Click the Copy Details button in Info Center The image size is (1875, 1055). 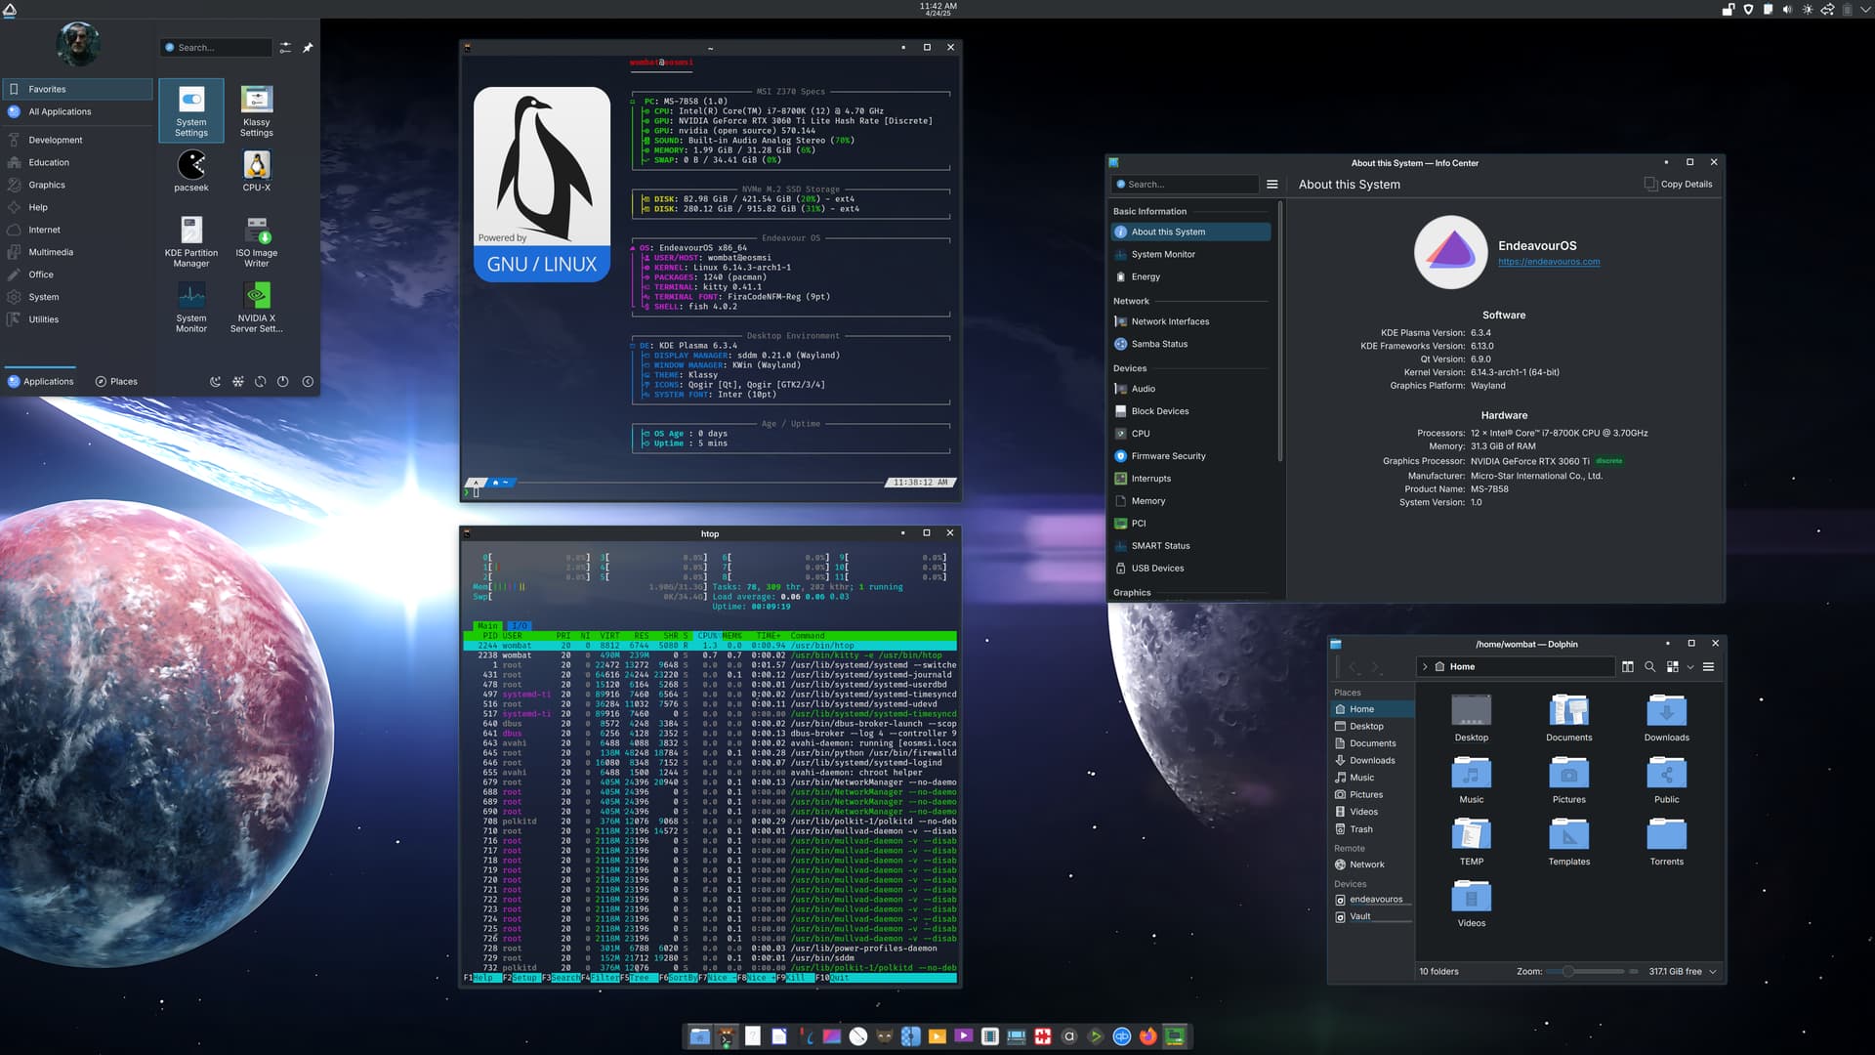click(x=1679, y=184)
